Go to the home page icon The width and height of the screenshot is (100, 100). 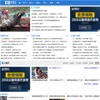[20, 3]
